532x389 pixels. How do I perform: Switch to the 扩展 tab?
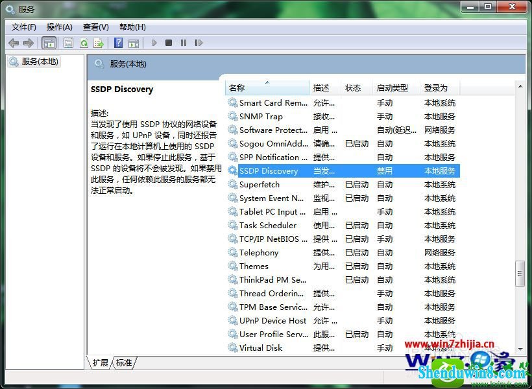(100, 362)
